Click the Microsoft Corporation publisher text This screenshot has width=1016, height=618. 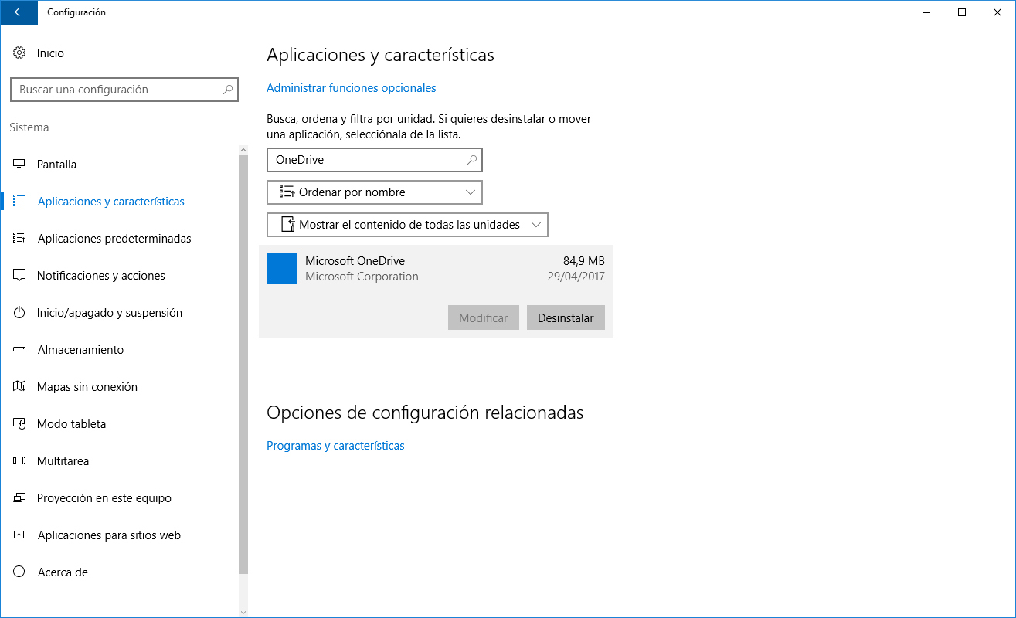(x=362, y=277)
